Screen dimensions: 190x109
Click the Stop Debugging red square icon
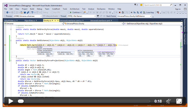[120, 12]
